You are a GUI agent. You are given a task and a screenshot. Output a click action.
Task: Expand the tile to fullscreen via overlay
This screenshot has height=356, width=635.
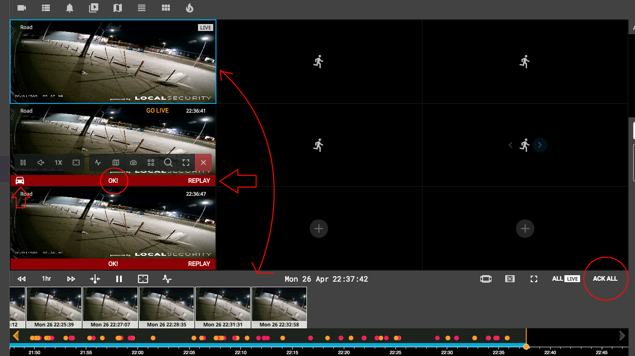point(186,163)
